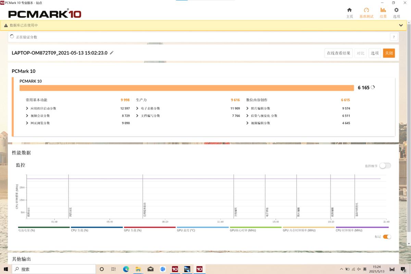Click the question mark help button
The image size is (411, 274).
pyautogui.click(x=394, y=37)
